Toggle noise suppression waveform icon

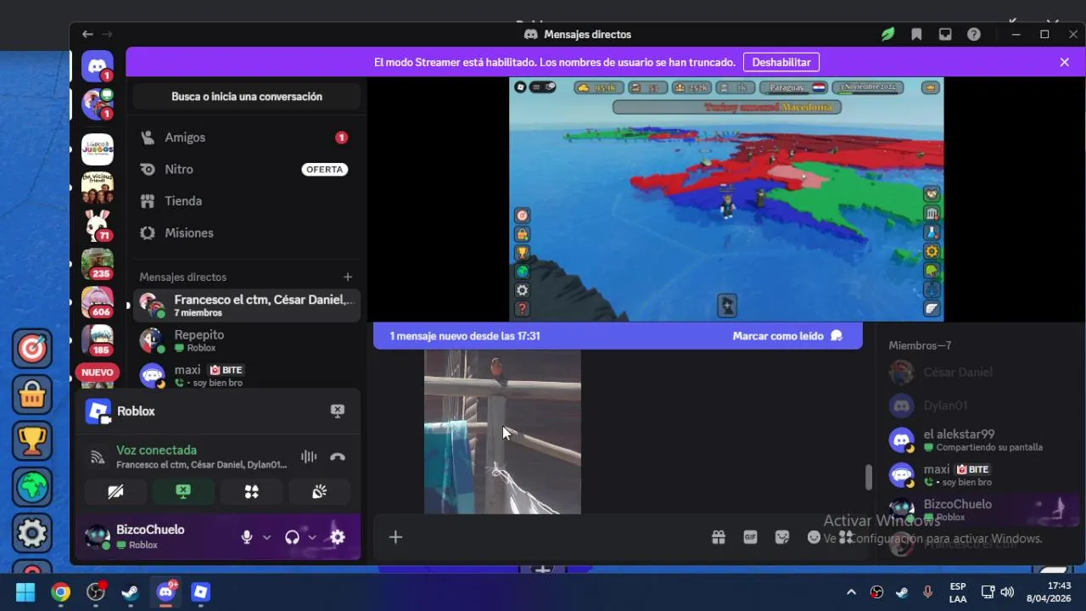point(309,457)
